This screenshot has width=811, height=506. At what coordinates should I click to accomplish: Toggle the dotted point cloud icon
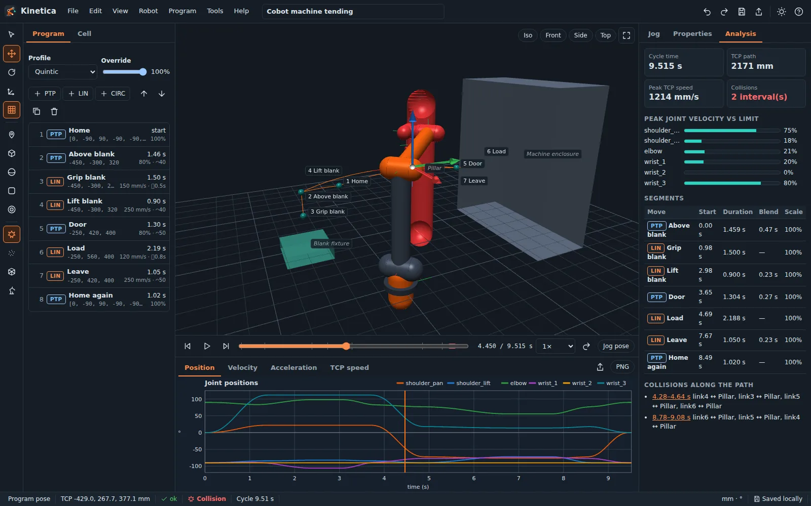click(x=12, y=253)
